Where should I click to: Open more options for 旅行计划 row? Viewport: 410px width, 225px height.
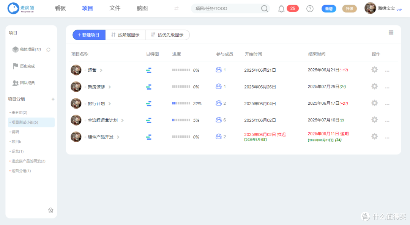pos(387,104)
